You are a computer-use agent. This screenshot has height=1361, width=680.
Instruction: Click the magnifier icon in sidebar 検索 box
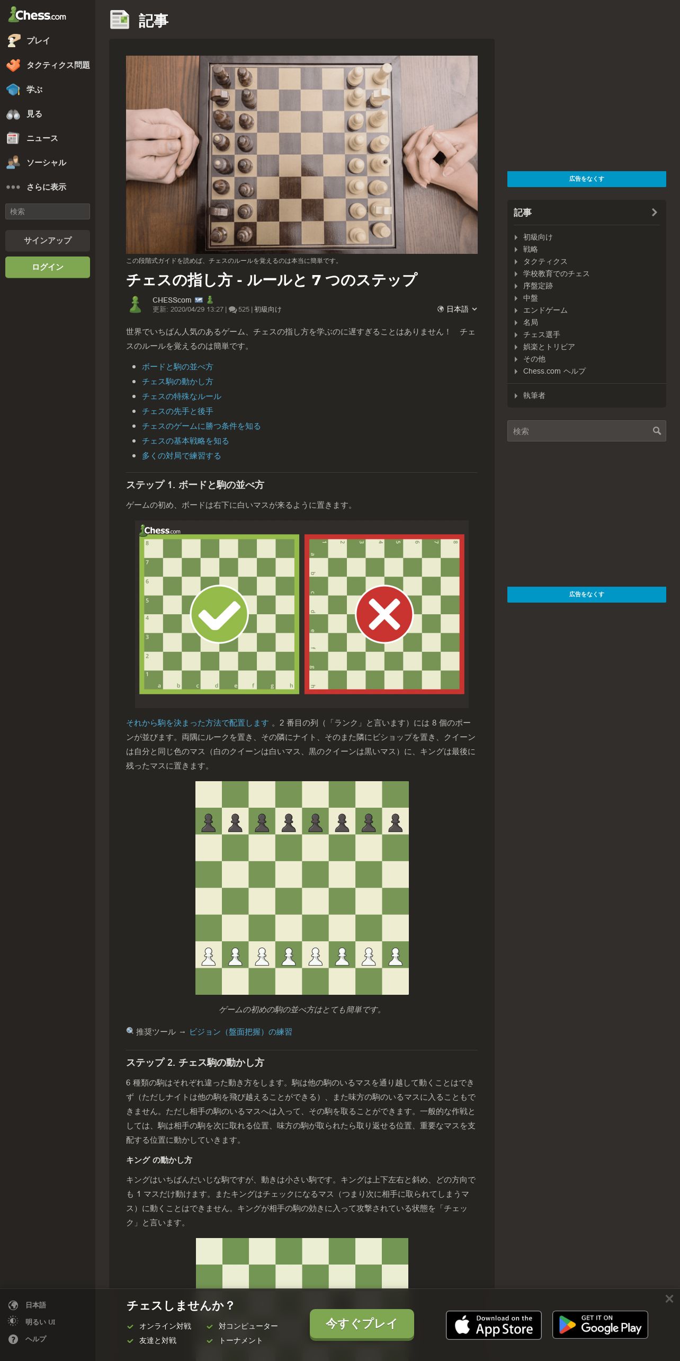(657, 431)
